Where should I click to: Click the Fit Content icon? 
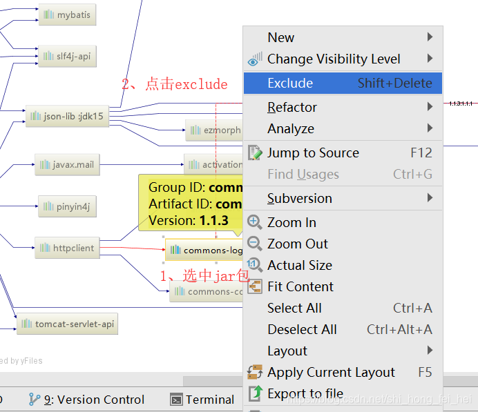tap(255, 286)
